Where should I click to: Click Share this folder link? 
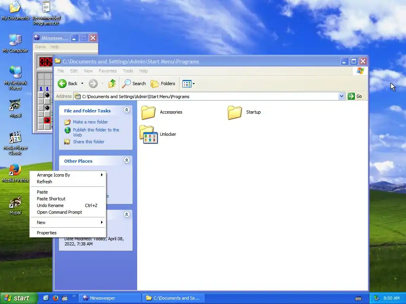(88, 142)
